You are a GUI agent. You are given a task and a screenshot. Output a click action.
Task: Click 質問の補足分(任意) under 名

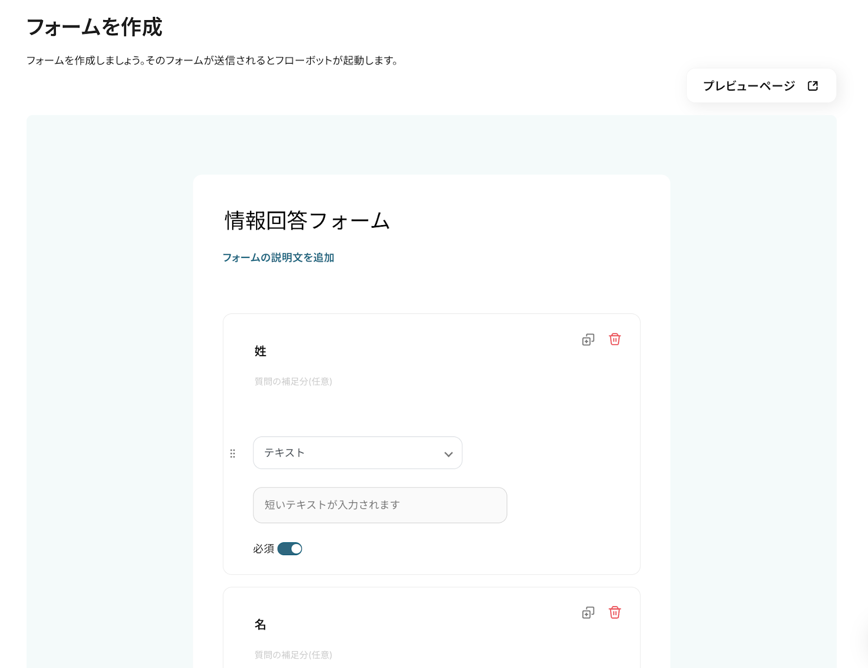pyautogui.click(x=293, y=655)
